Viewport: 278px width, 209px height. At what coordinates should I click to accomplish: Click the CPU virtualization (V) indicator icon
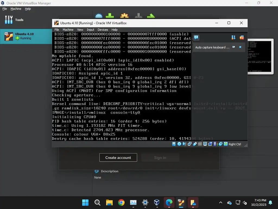215,144
